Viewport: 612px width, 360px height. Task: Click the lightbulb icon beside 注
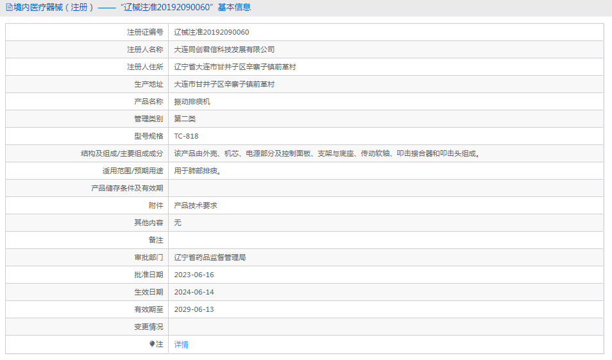click(152, 344)
